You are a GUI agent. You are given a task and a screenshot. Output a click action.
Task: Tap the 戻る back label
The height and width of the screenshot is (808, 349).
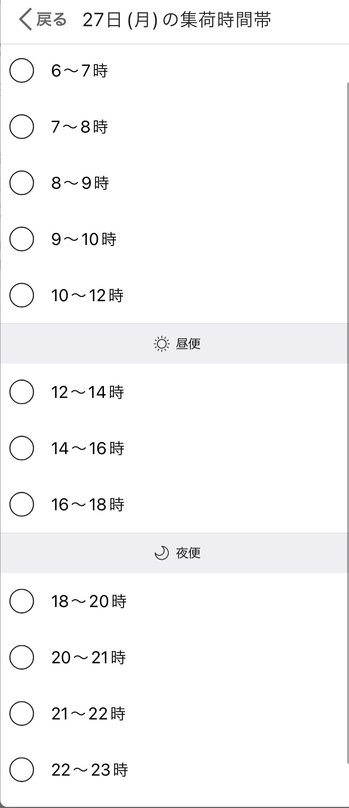pyautogui.click(x=52, y=20)
